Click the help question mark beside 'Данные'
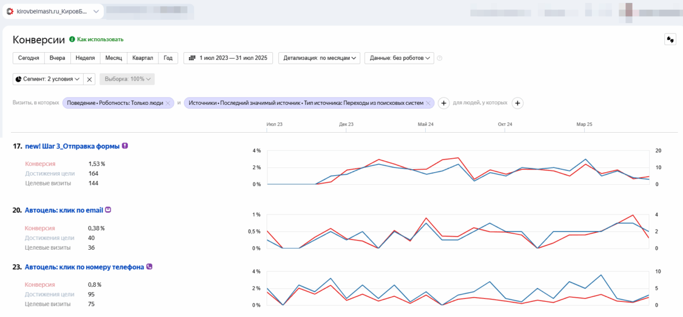 coord(440,58)
